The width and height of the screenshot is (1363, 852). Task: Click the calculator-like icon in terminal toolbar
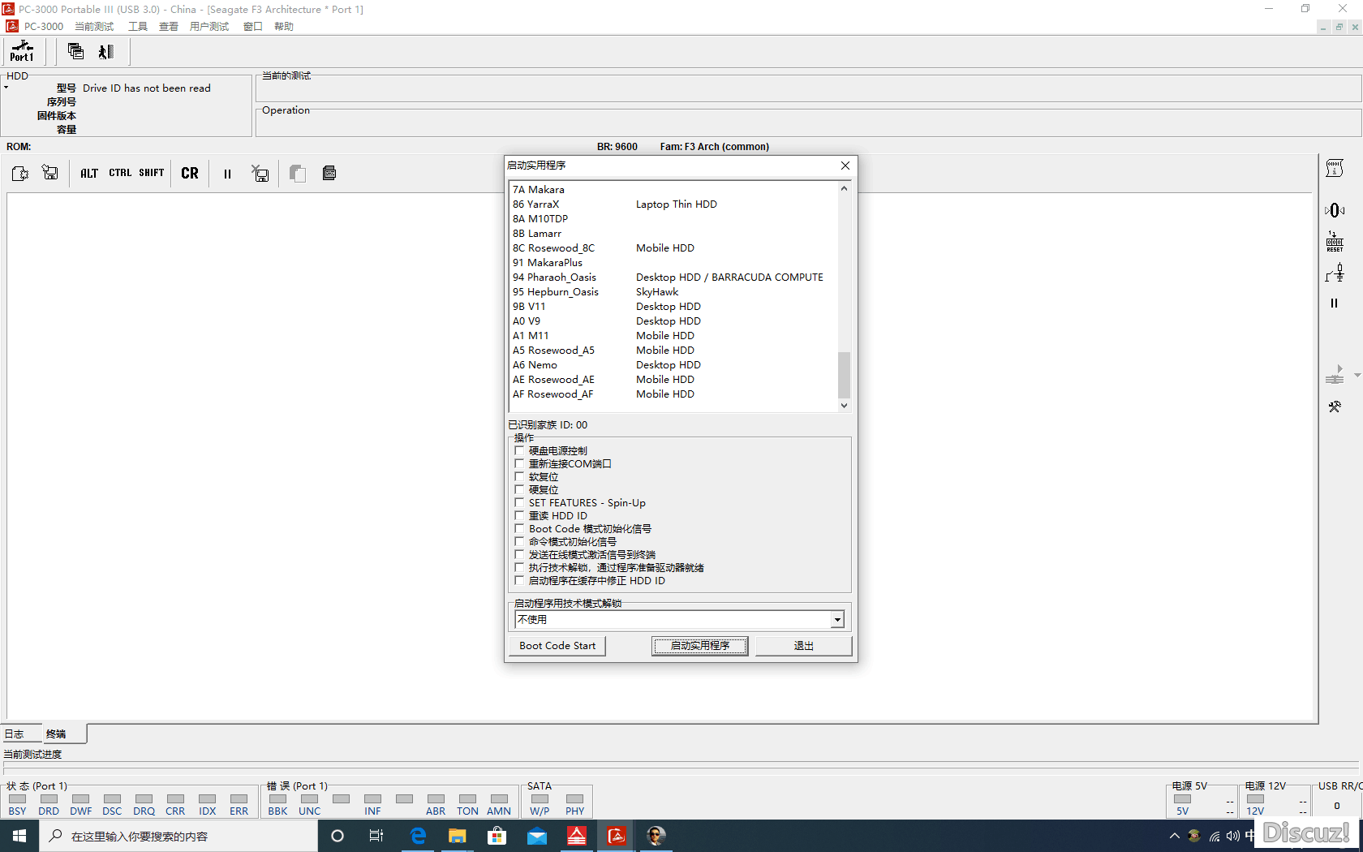[x=329, y=173]
